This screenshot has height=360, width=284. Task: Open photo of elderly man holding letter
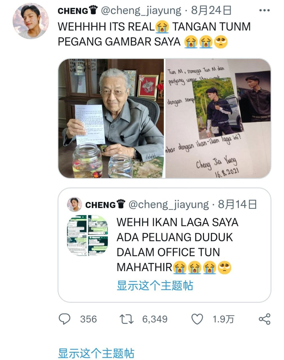(x=111, y=118)
